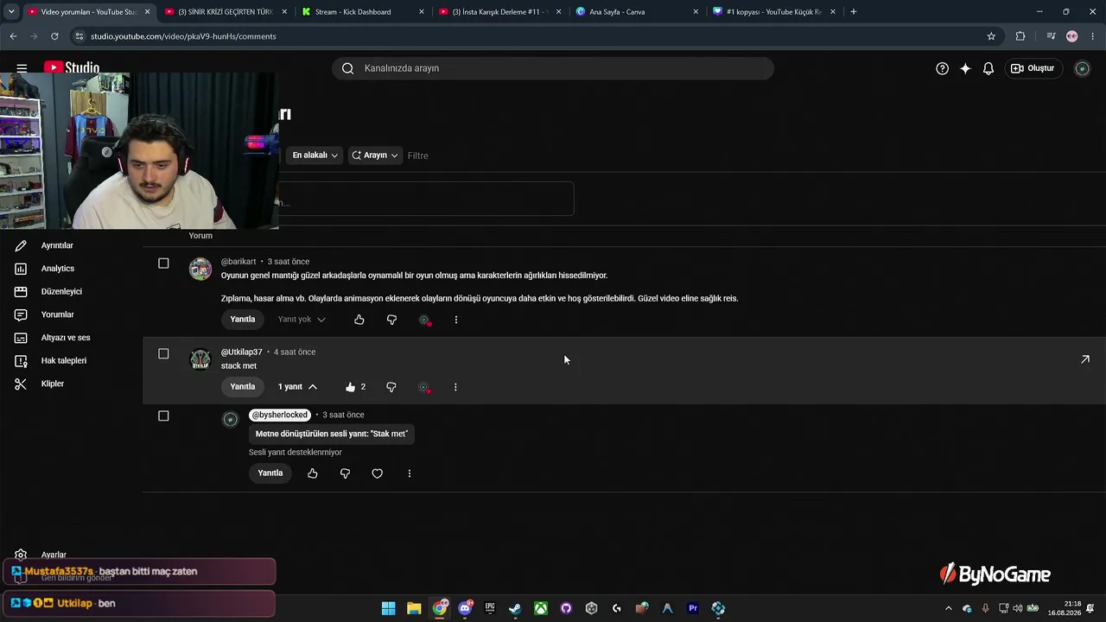
Task: Go back with the browser back arrow
Action: click(13, 36)
